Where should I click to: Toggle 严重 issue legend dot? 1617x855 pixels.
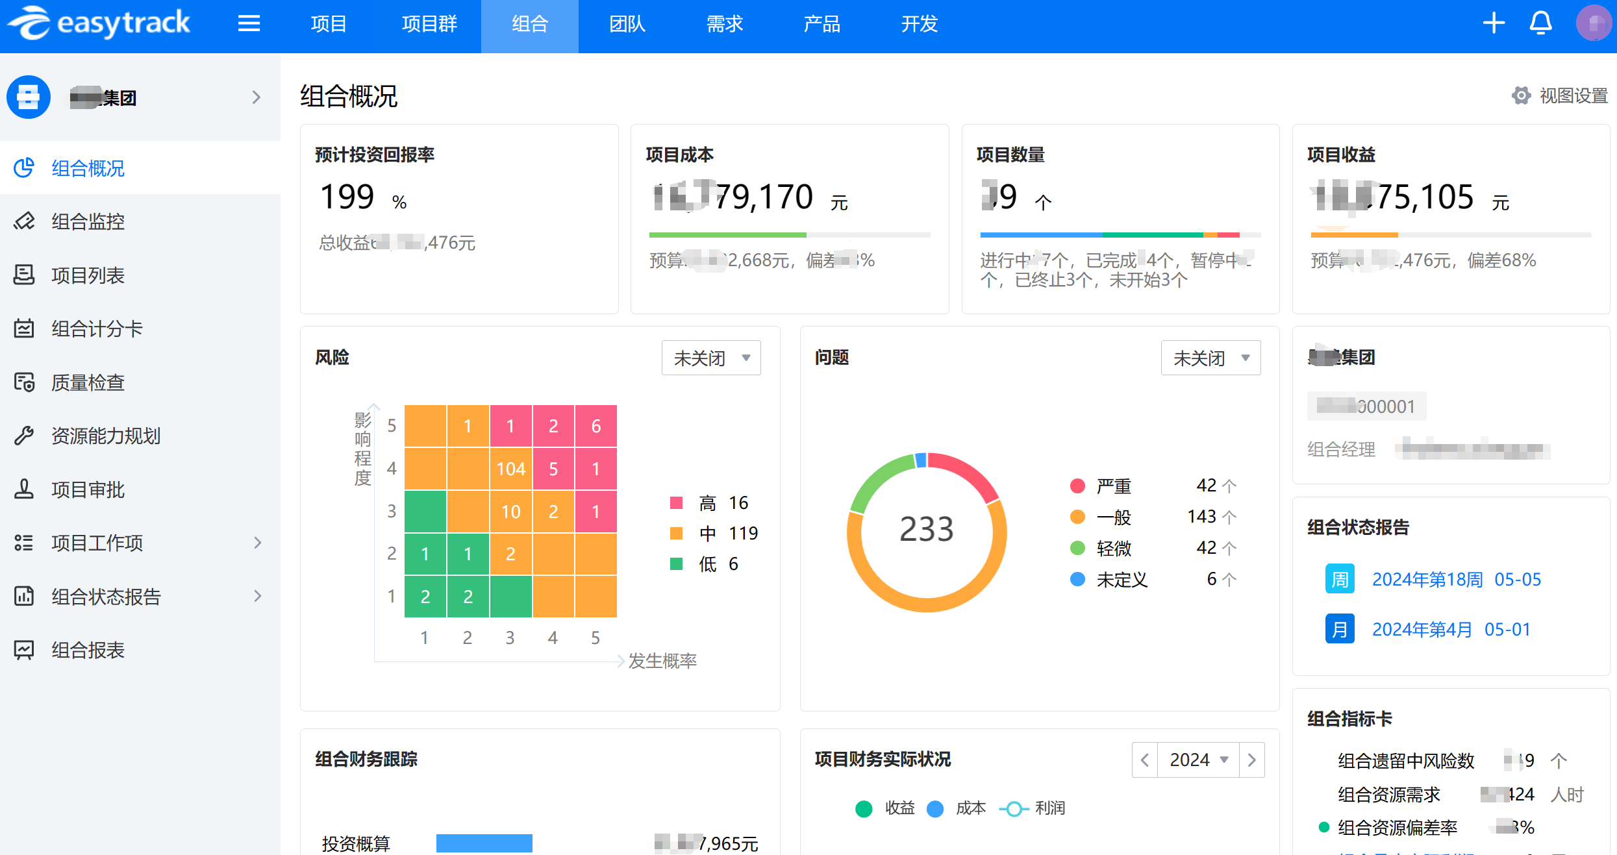click(x=1077, y=486)
